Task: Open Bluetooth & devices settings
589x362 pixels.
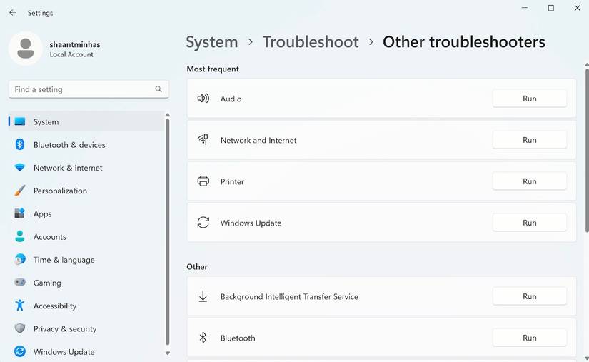Action: 87,144
